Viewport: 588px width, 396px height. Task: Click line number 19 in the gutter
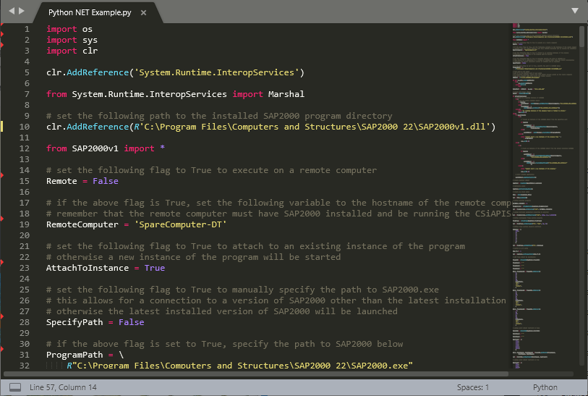(x=25, y=224)
